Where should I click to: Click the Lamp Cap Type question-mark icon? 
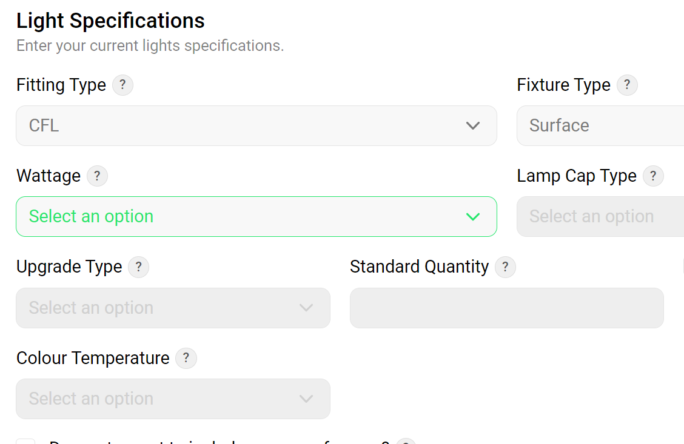tap(653, 176)
